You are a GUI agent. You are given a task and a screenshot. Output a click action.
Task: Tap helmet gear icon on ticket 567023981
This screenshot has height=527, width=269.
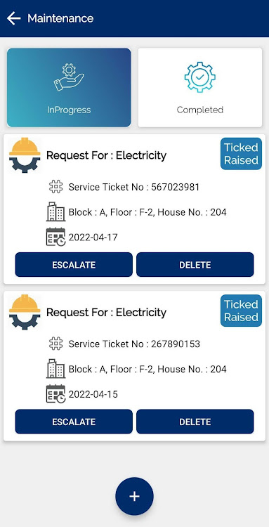(x=25, y=155)
